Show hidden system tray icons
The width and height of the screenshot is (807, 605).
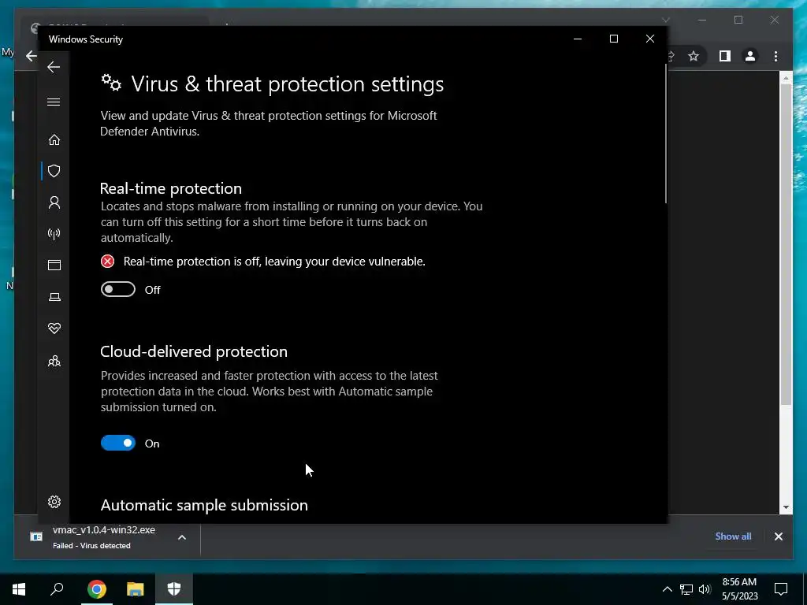667,589
